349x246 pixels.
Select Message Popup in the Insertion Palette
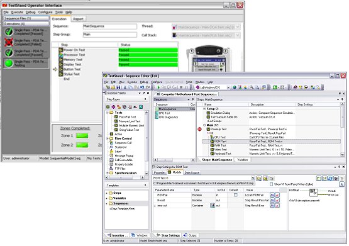[124, 156]
